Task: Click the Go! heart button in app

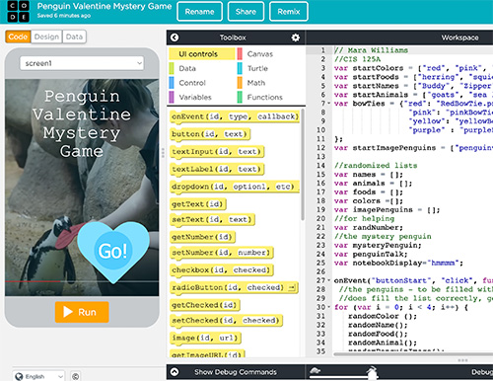Action: pos(113,252)
